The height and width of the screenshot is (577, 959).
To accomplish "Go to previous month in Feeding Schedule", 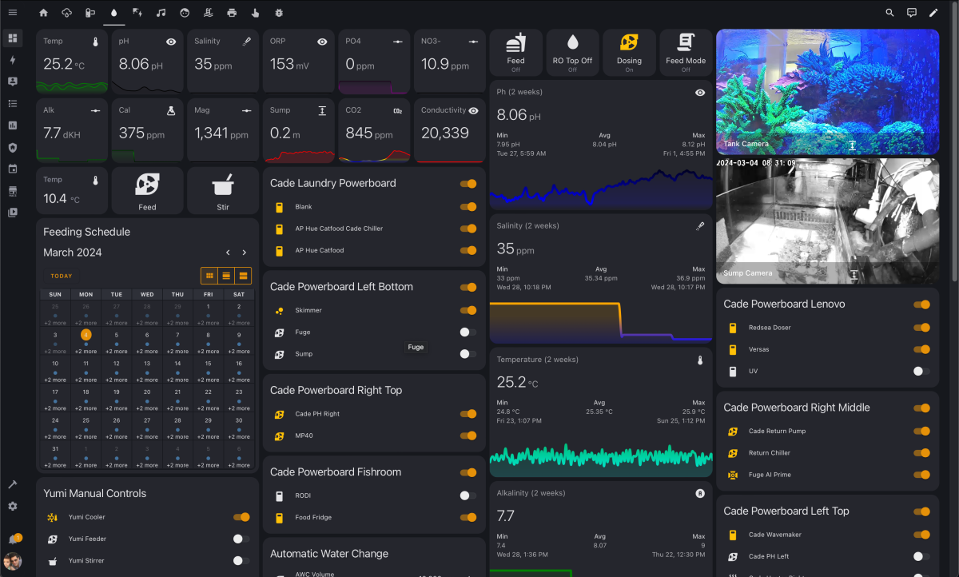I will [x=228, y=253].
